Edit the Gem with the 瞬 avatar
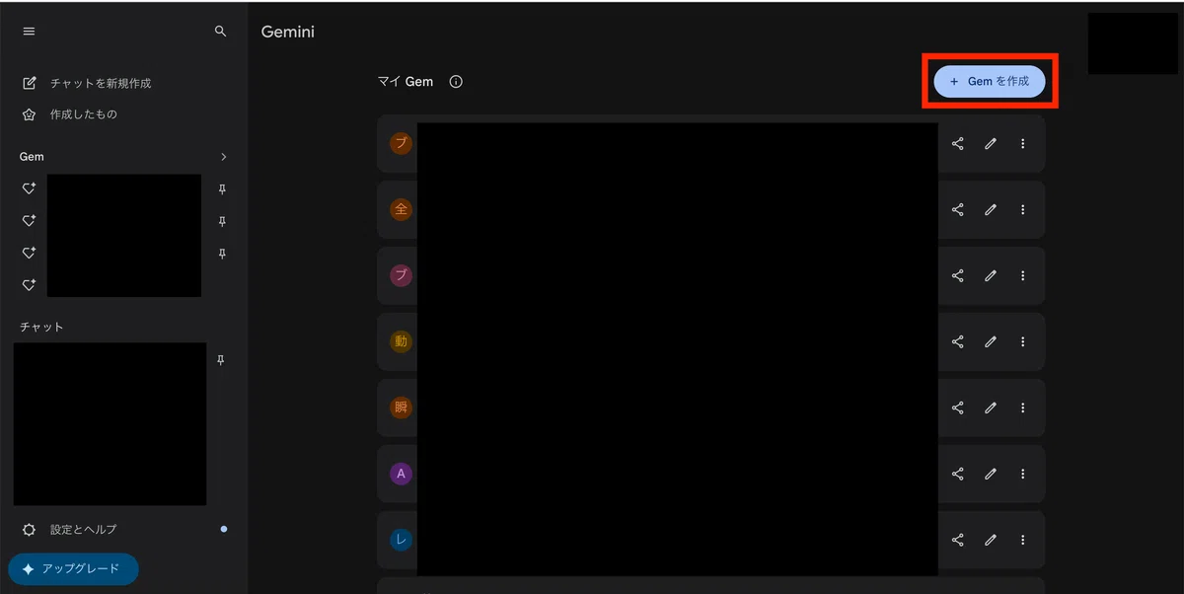The width and height of the screenshot is (1184, 594). (991, 408)
